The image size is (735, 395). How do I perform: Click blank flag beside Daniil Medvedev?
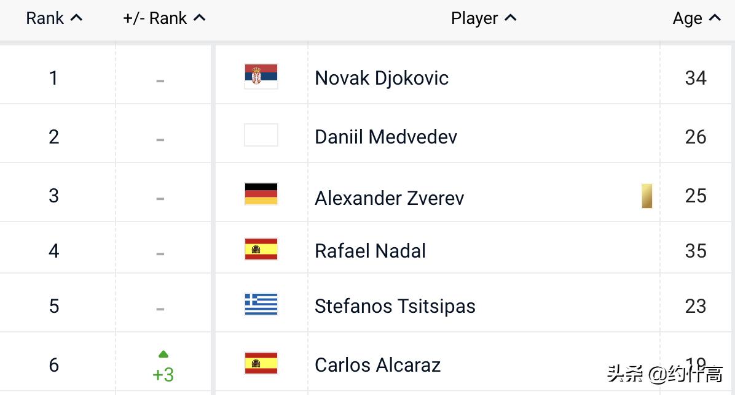click(261, 136)
